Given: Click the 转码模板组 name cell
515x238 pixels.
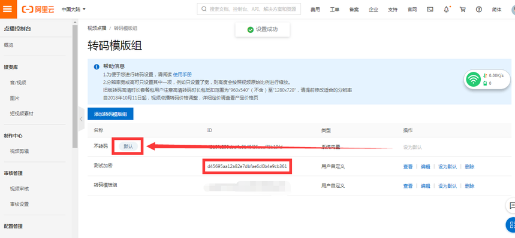Looking at the screenshot, I should (x=106, y=185).
